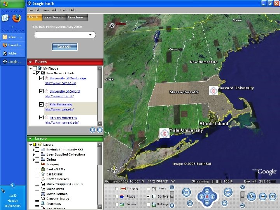Screen dimensions: 280x210
Task: Reset tilt button below rotate clockwise
Action: [x=224, y=203]
